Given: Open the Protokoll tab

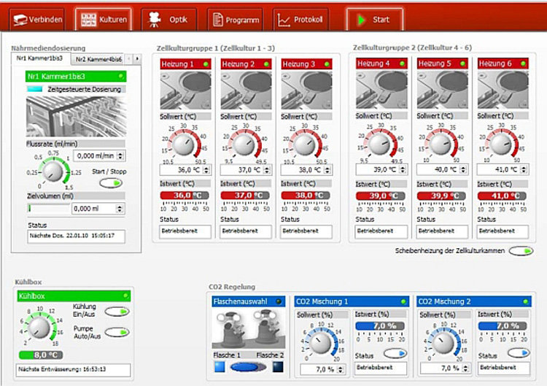Looking at the screenshot, I should coord(300,20).
